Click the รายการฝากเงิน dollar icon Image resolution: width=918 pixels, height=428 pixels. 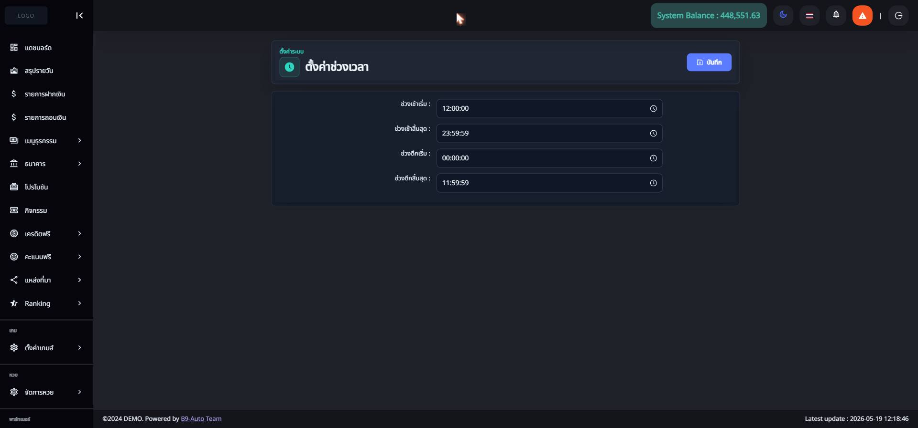pos(14,94)
